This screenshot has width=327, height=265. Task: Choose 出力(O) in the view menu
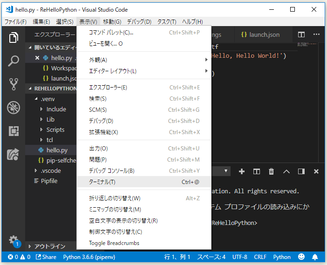(144, 149)
